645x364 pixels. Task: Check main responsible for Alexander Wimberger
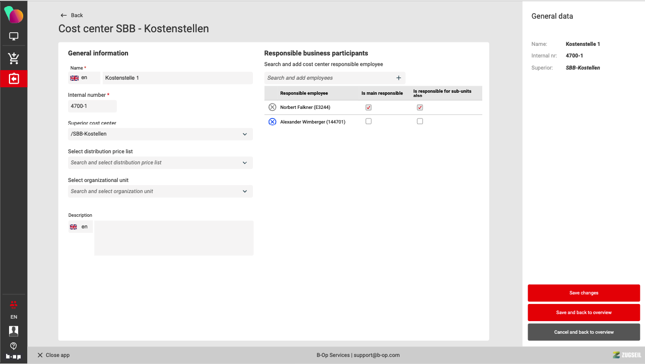point(368,122)
